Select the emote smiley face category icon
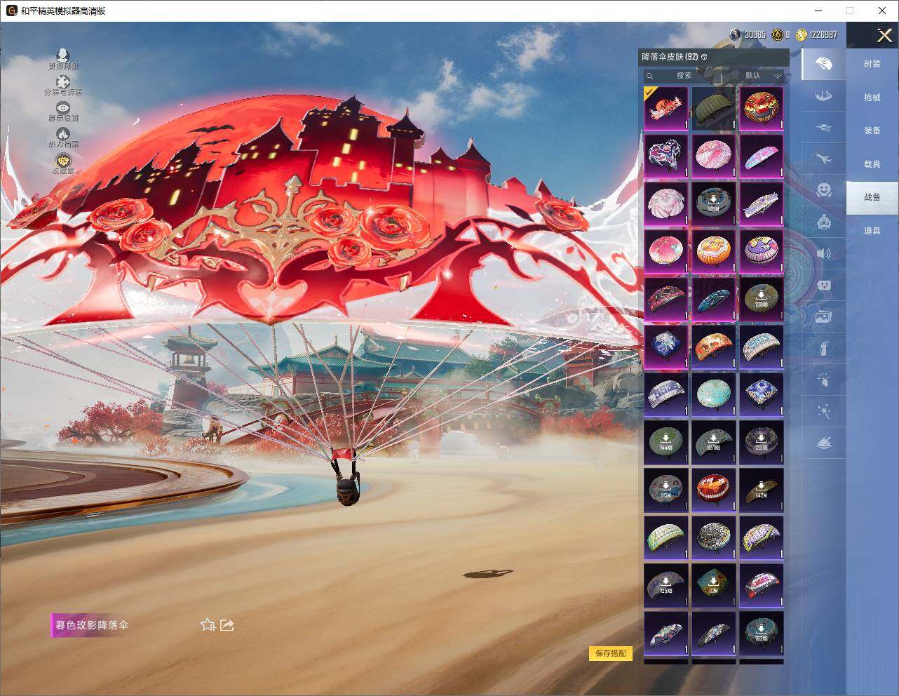 (x=824, y=189)
